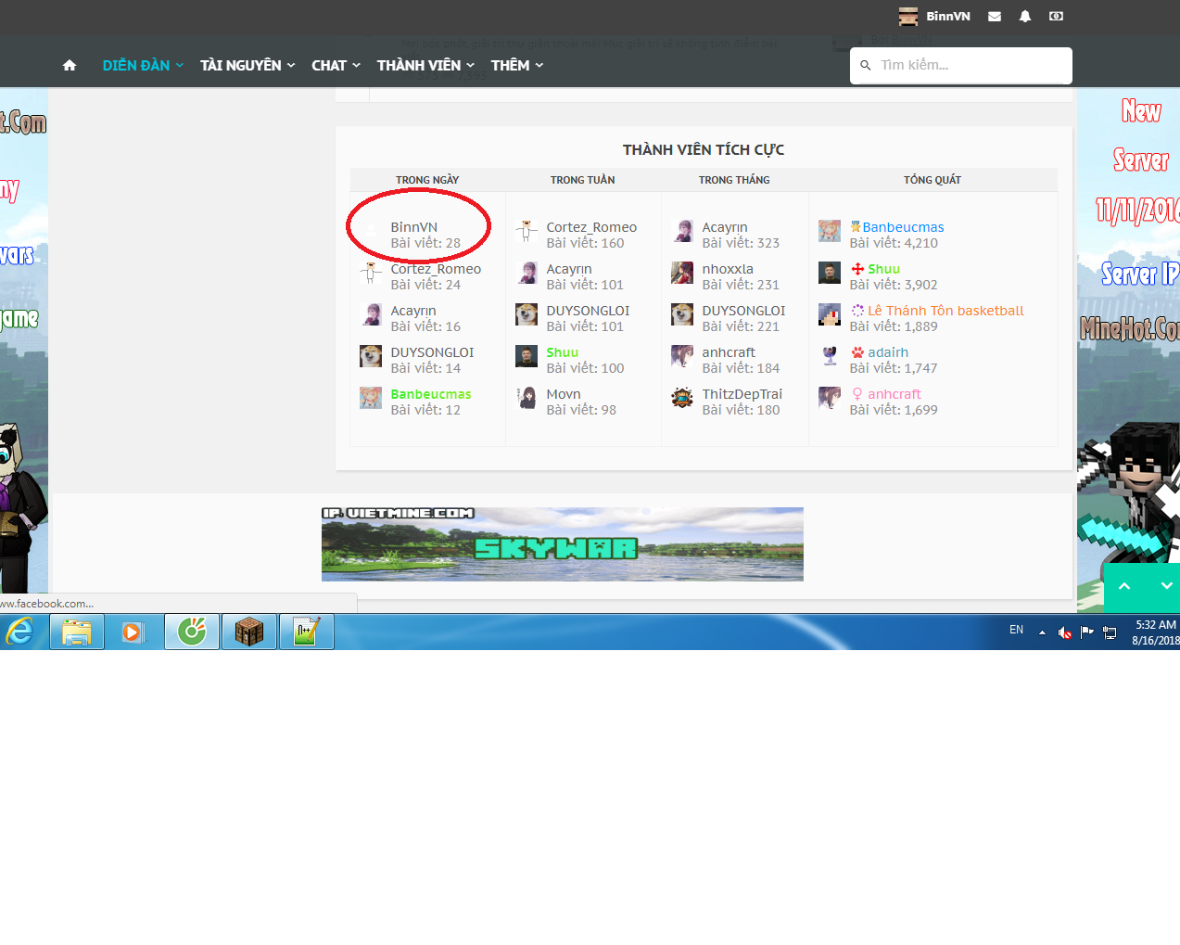This screenshot has width=1180, height=945.
Task: Open Windows Explorer folder in the taskbar
Action: coord(77,632)
